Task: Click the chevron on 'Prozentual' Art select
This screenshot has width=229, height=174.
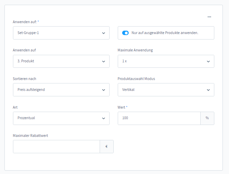Action: [103, 118]
